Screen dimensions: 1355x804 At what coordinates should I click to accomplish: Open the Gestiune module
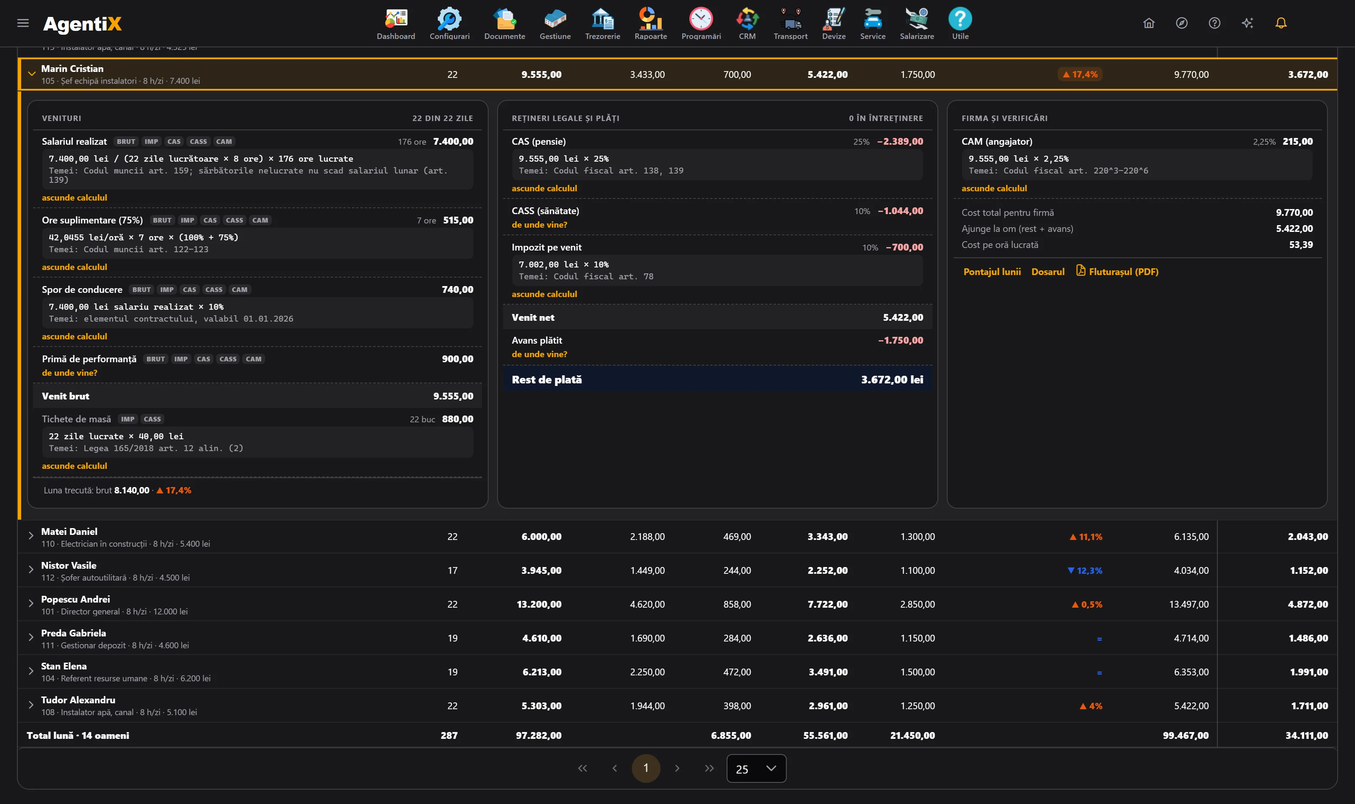pyautogui.click(x=555, y=24)
